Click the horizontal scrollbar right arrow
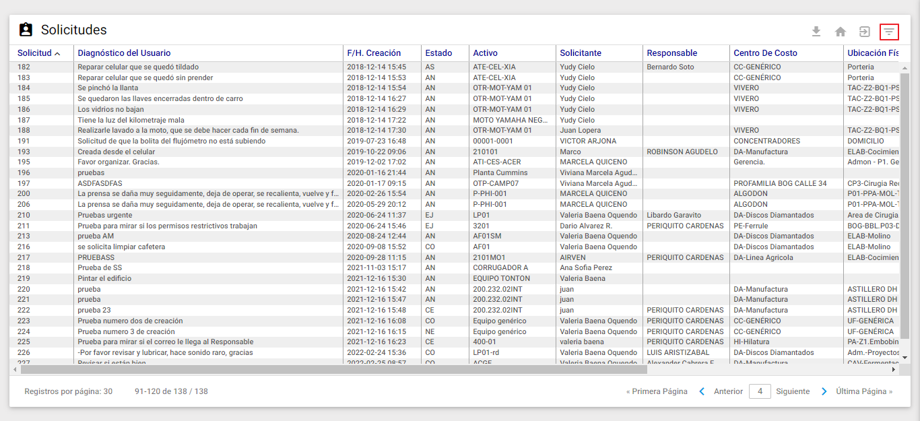This screenshot has width=920, height=421. 894,369
